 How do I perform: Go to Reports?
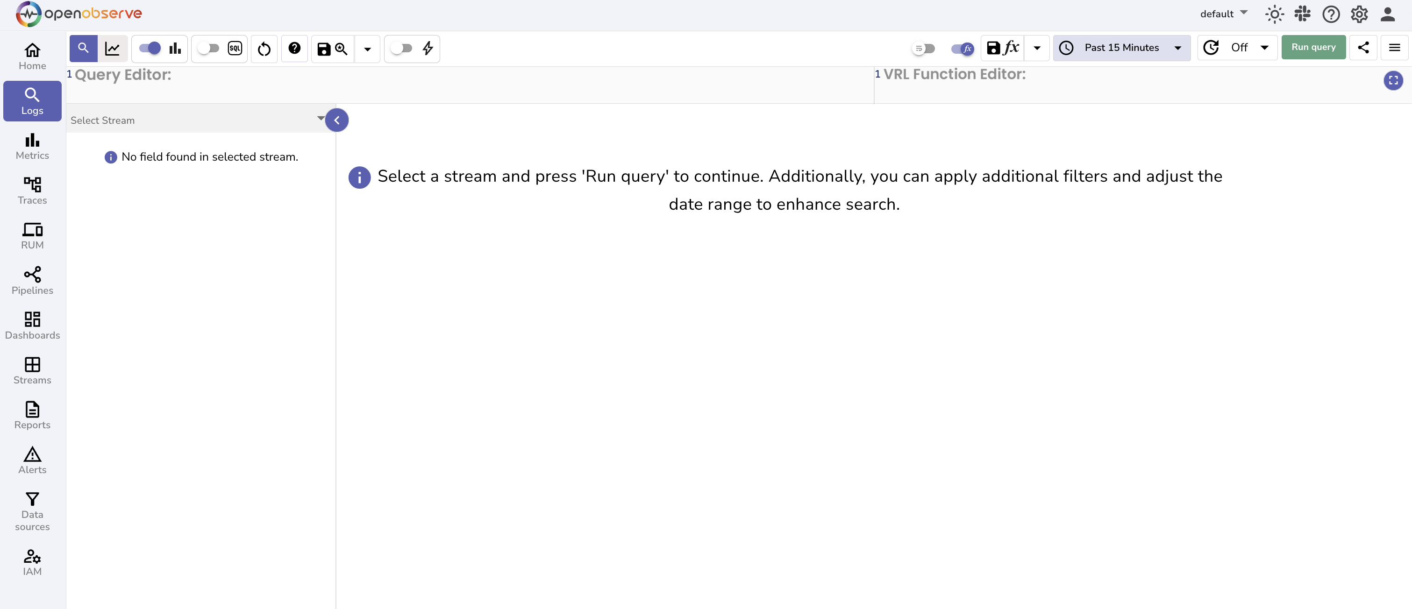pyautogui.click(x=32, y=416)
